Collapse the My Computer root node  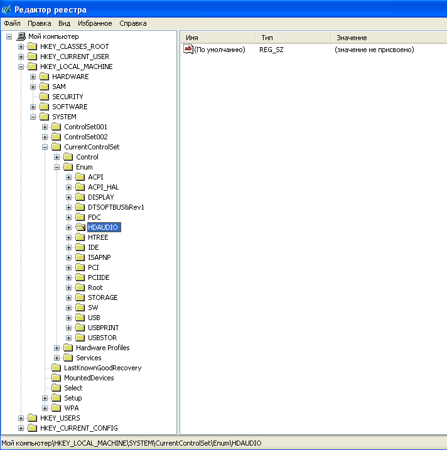(9, 37)
